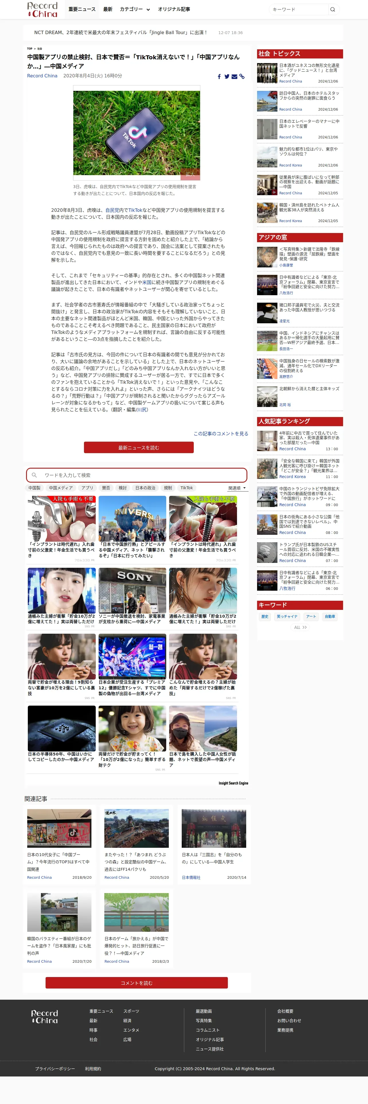
Task: Select the 中国製 search tag
Action: coord(34,488)
